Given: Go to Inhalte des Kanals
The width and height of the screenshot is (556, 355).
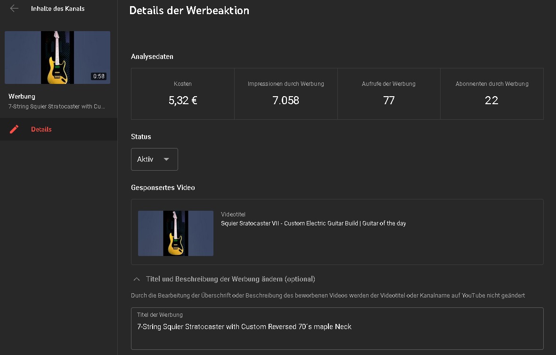Looking at the screenshot, I should (x=57, y=8).
